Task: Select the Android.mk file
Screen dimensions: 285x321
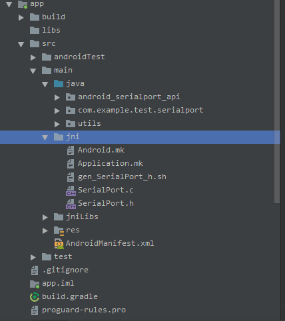Action: (x=101, y=151)
